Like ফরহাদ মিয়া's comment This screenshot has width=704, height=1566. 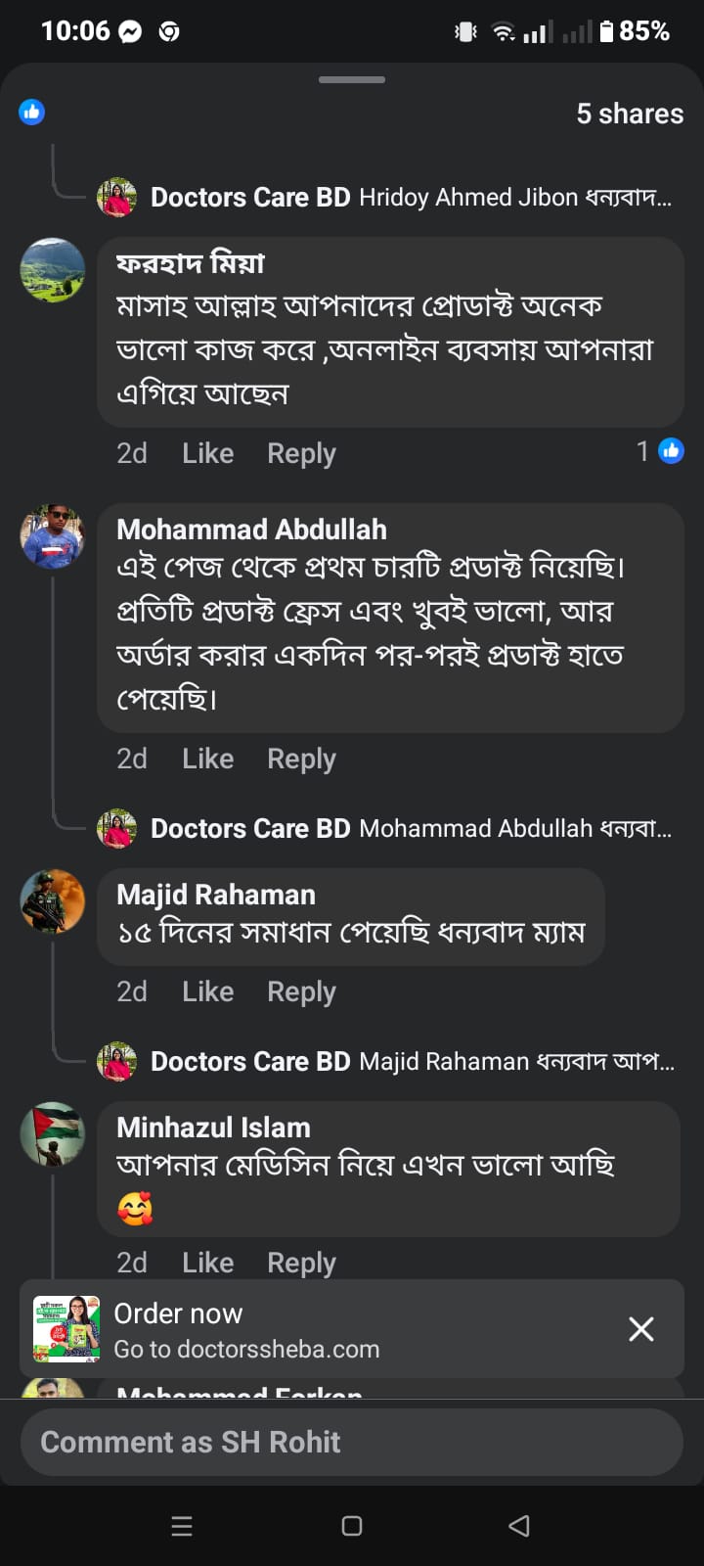point(207,453)
